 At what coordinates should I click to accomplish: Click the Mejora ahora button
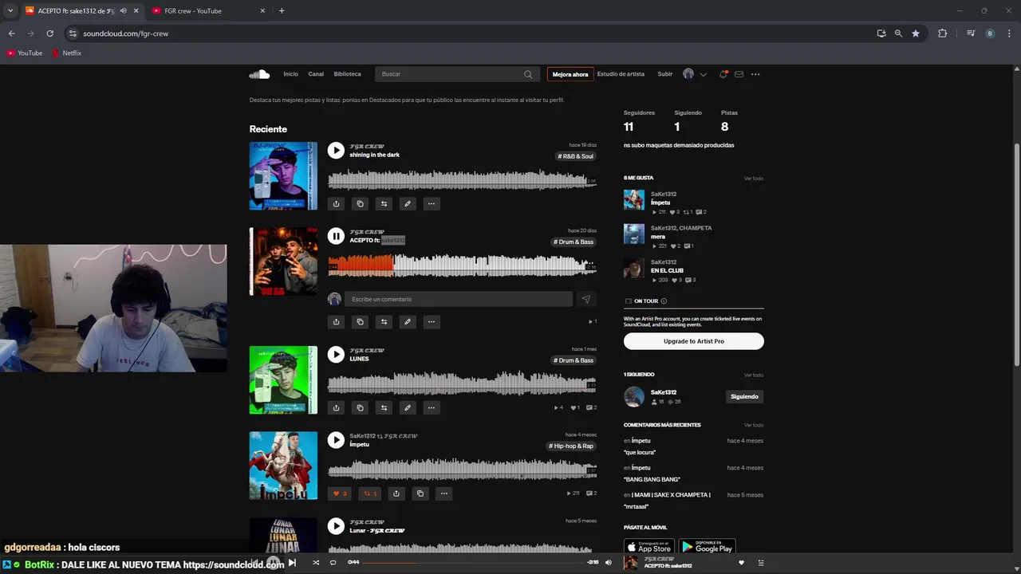pos(570,74)
